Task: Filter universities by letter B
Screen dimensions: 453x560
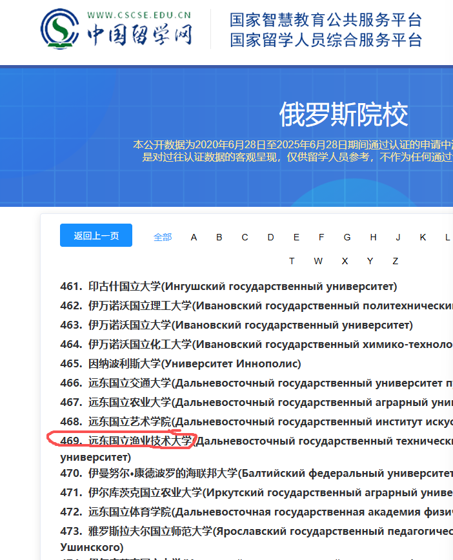Action: [219, 237]
